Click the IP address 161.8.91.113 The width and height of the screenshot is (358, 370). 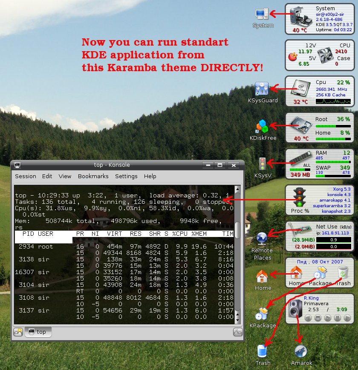pos(335,233)
